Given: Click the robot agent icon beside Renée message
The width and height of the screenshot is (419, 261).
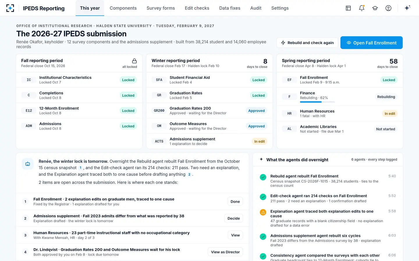Looking at the screenshot, I should point(28,164).
